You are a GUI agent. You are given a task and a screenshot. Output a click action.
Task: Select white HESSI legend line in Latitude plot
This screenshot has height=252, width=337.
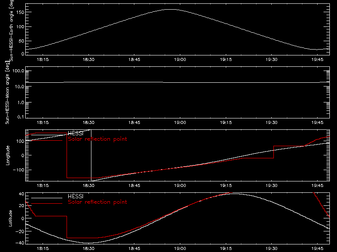pos(47,198)
